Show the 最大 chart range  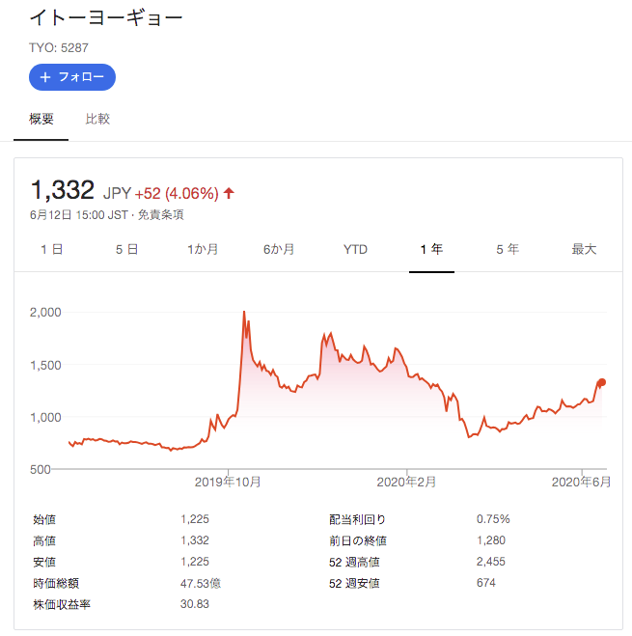584,249
